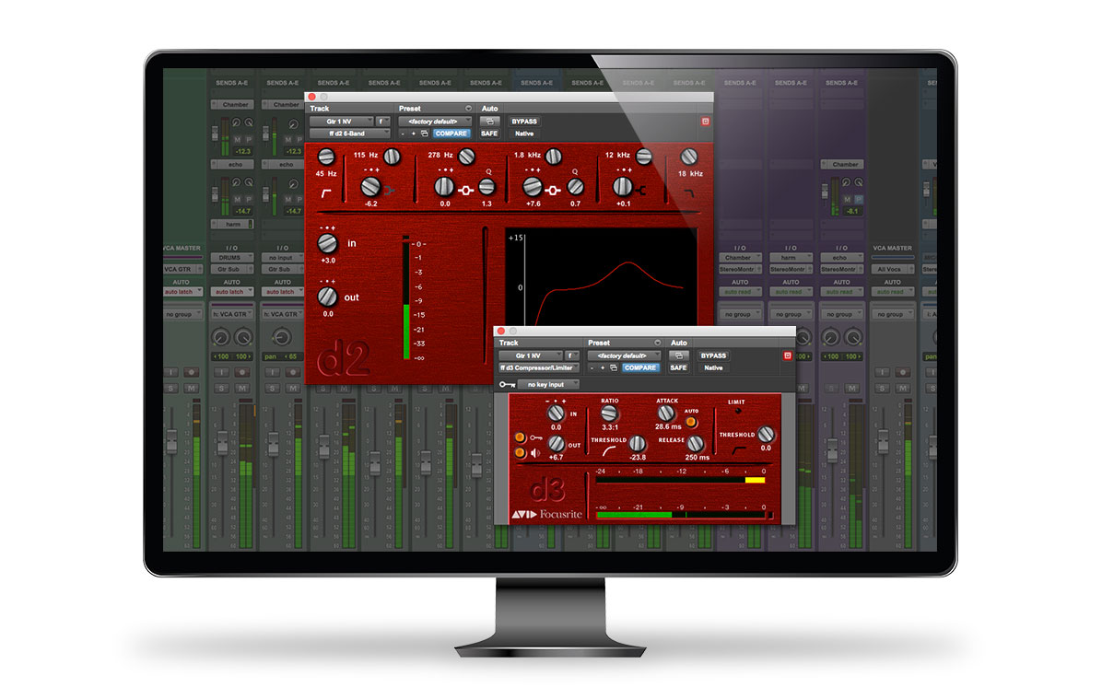Click the low-shelf shape icon beside -6.2 gain
Screen dimensions: 1102x699
coord(389,191)
